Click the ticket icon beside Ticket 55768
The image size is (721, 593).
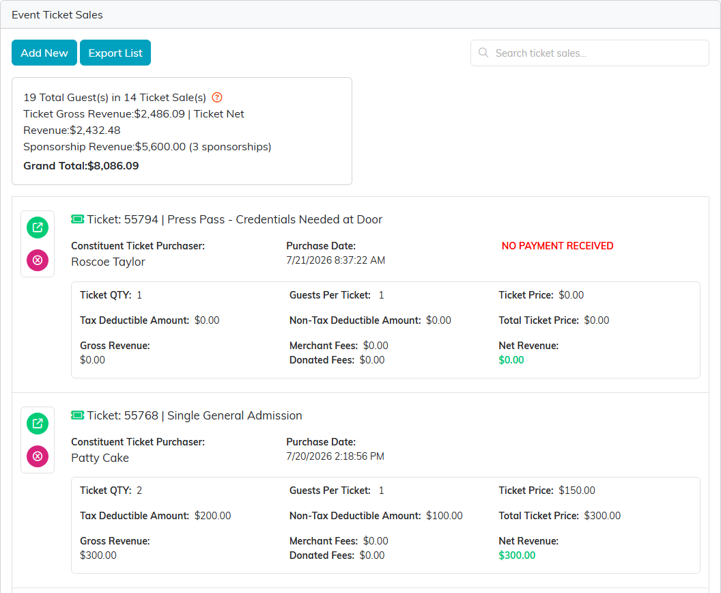[x=77, y=415]
